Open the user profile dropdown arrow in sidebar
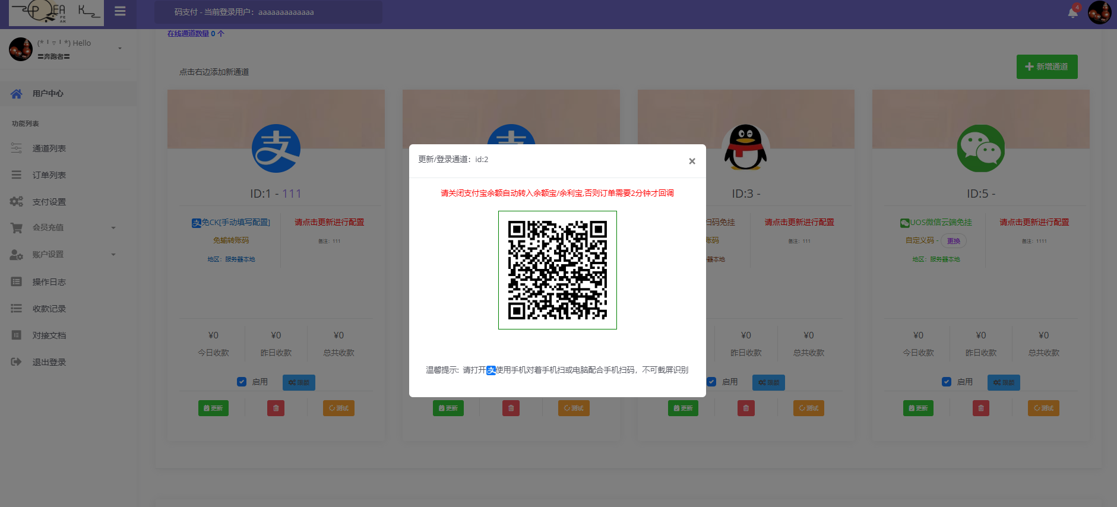Viewport: 1117px width, 507px height. tap(120, 49)
